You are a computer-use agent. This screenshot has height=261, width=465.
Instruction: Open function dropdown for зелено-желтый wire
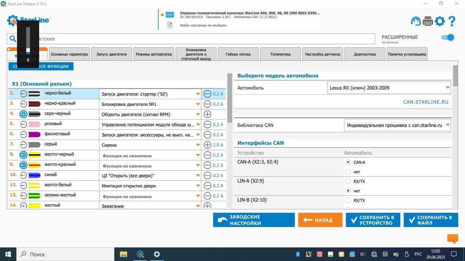click(x=150, y=196)
